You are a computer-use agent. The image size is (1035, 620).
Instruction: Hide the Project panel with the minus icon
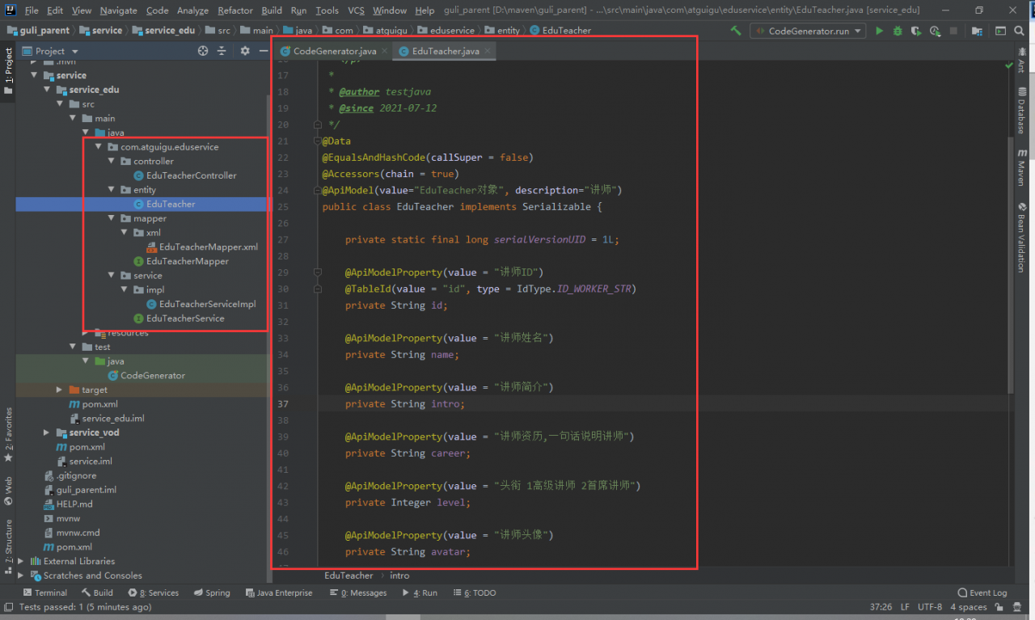click(x=262, y=51)
